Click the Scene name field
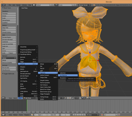The width and height of the screenshot is (132, 117). pos(65,5)
